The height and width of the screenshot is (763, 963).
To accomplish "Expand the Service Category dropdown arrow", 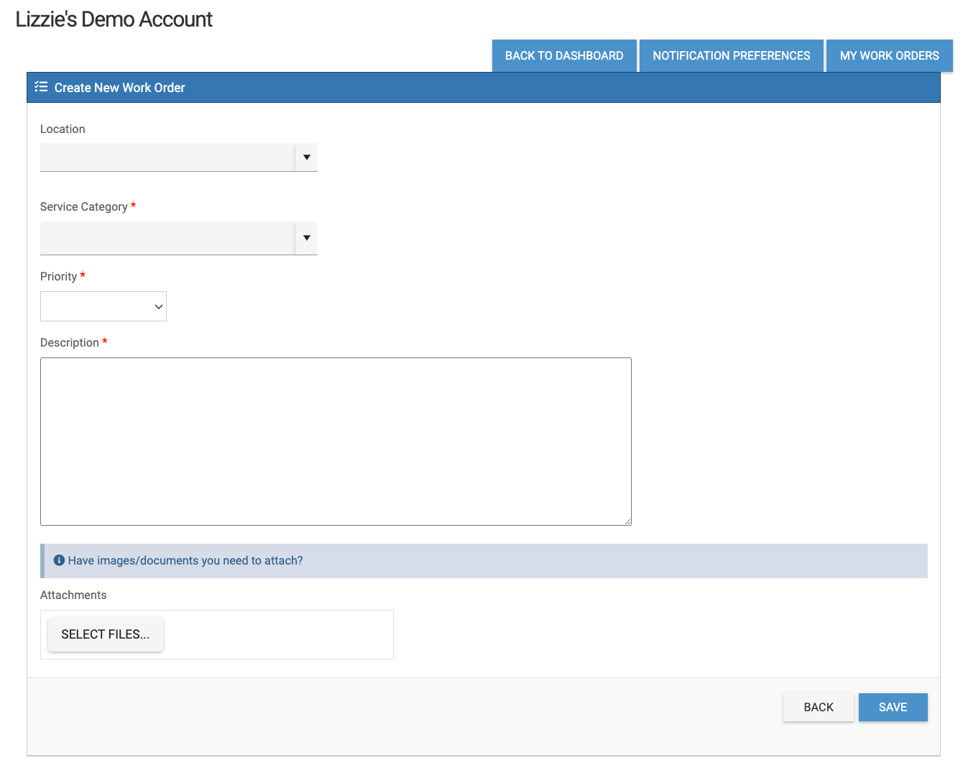I will point(307,238).
